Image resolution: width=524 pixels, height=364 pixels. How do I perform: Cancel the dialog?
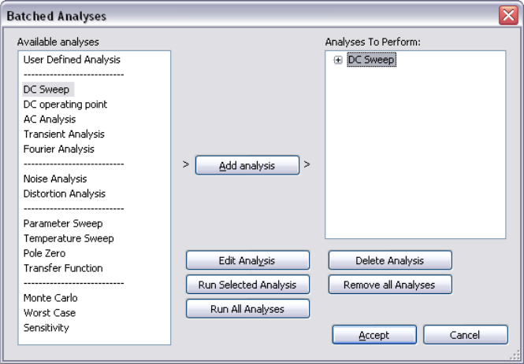465,335
